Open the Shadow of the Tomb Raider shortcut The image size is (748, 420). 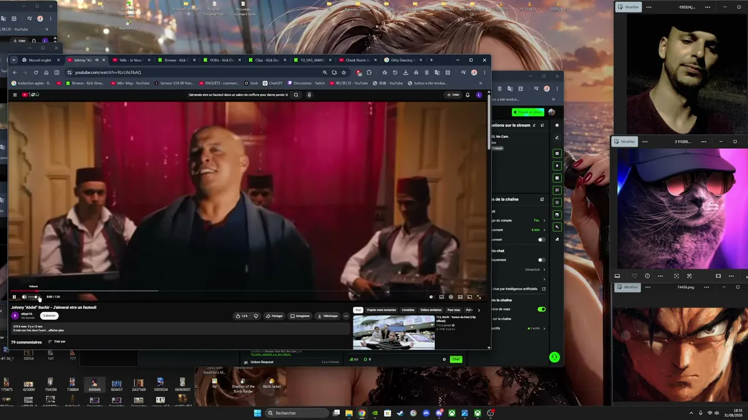pyautogui.click(x=243, y=386)
